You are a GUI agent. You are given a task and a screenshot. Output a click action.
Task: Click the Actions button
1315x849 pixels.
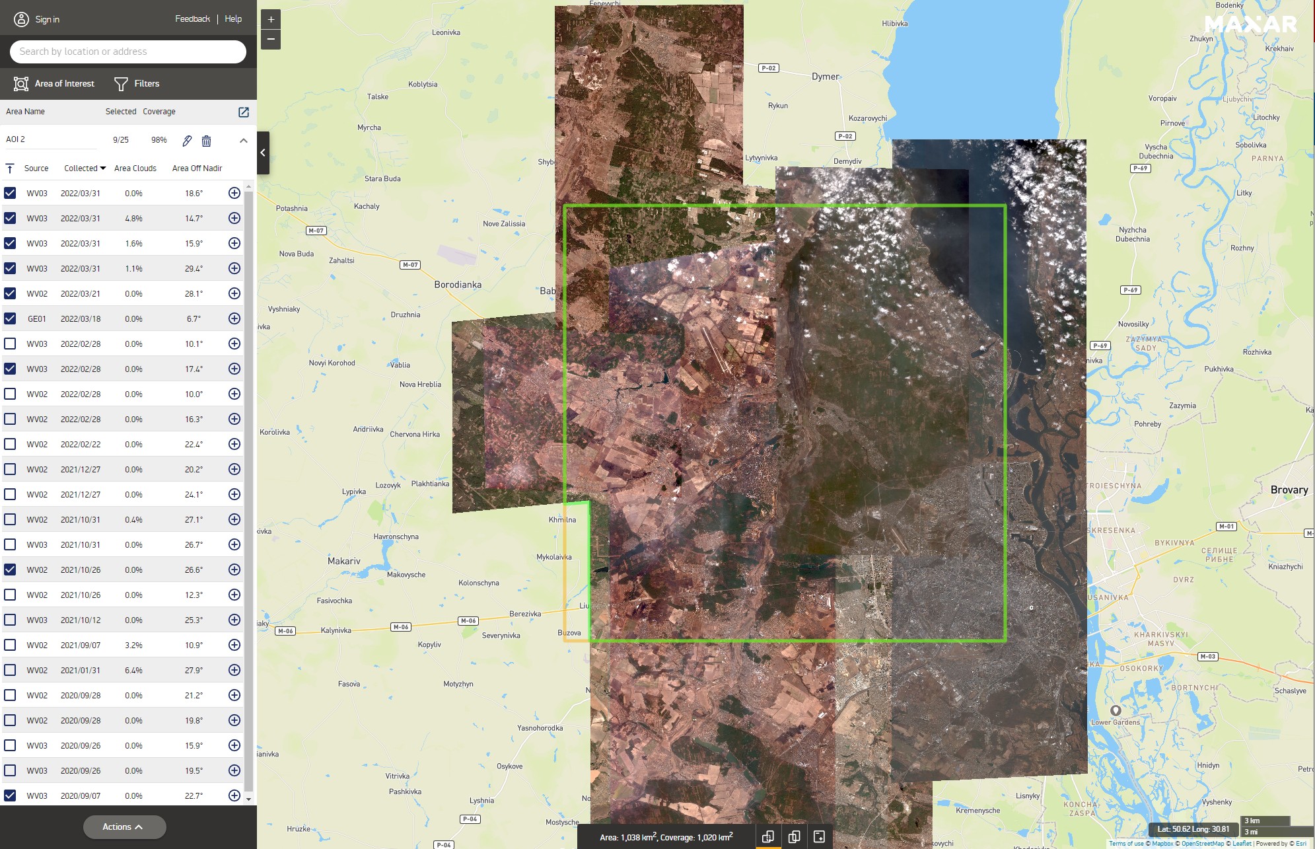pos(124,827)
